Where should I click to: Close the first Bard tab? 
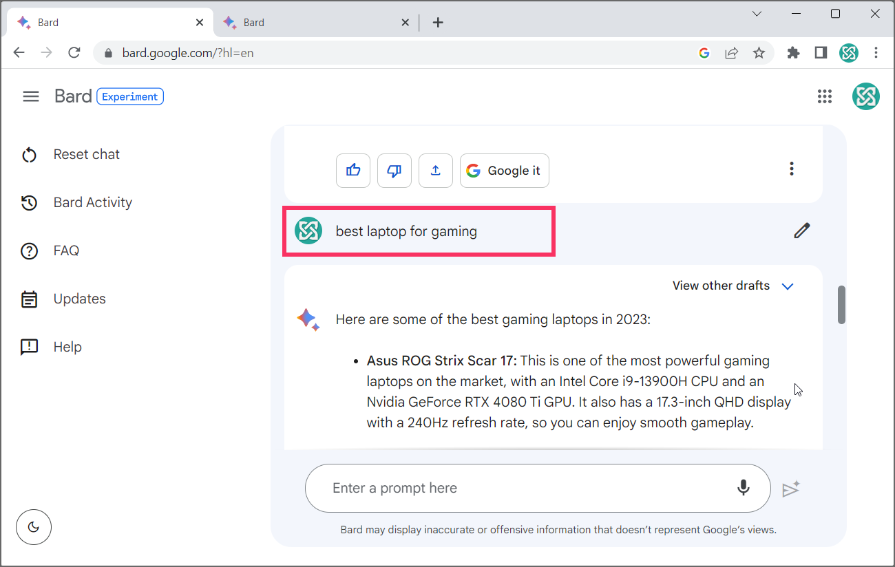(x=200, y=23)
